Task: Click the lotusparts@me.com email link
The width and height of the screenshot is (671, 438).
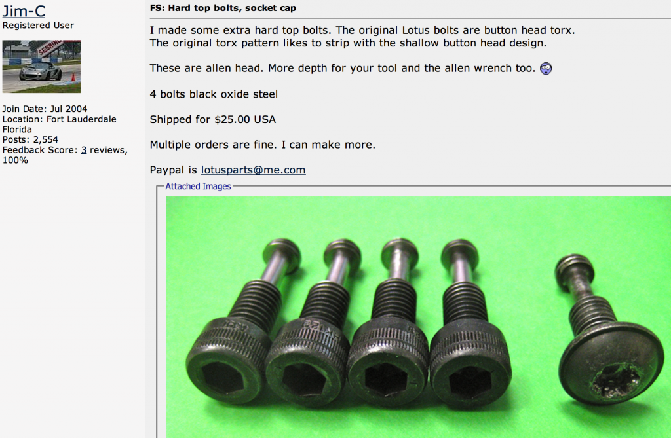Action: [x=254, y=170]
